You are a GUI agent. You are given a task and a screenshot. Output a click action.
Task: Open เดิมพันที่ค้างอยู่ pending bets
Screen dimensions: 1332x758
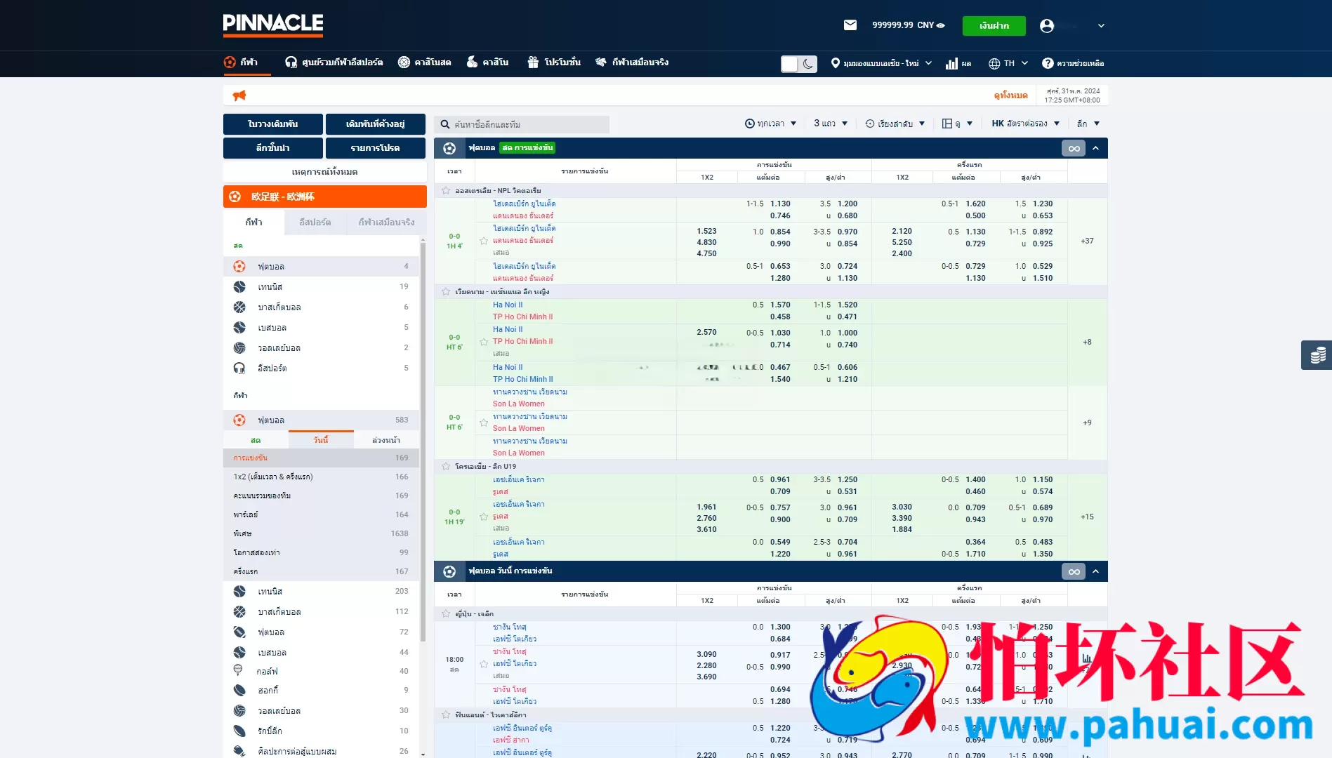pos(376,124)
